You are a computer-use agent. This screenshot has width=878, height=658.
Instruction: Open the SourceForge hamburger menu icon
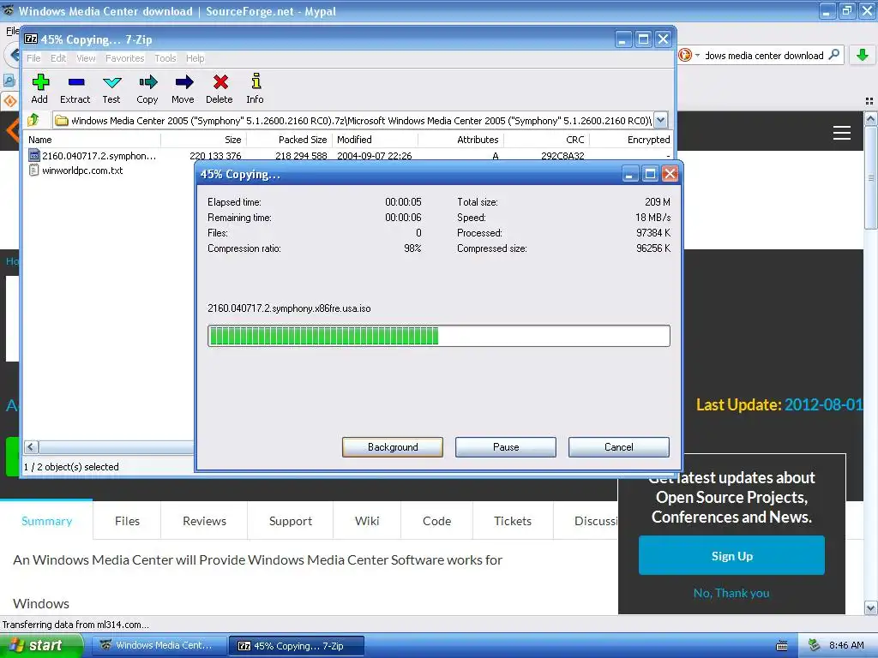pyautogui.click(x=842, y=133)
